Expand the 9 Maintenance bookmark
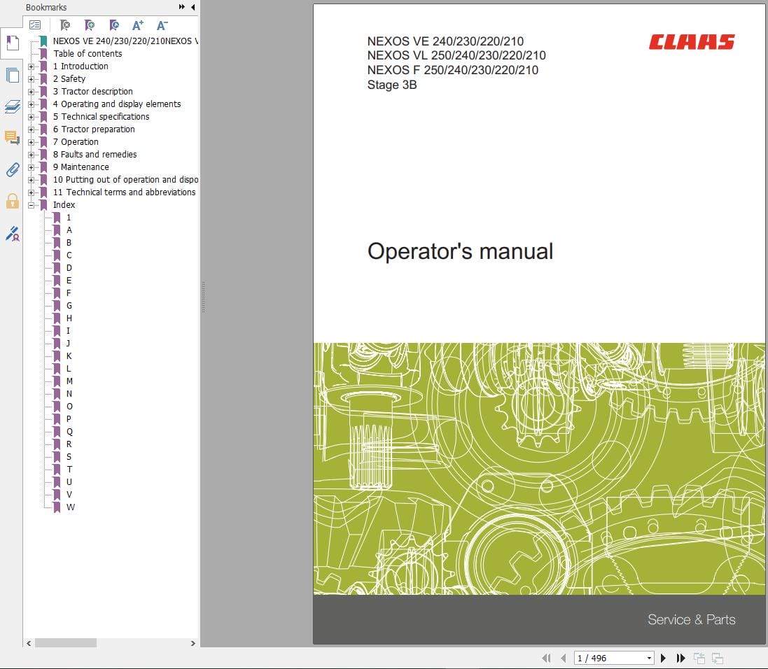 pyautogui.click(x=31, y=167)
